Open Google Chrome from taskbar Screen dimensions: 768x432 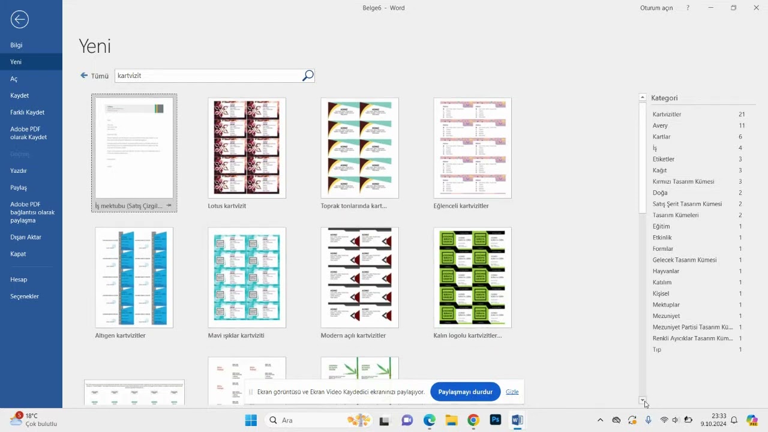[473, 420]
